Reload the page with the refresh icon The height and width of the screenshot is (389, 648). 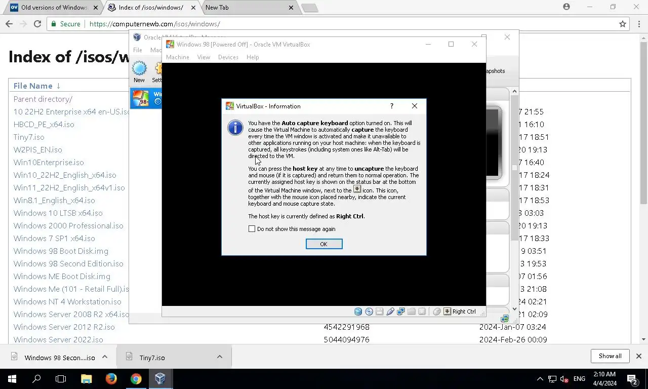tap(37, 24)
